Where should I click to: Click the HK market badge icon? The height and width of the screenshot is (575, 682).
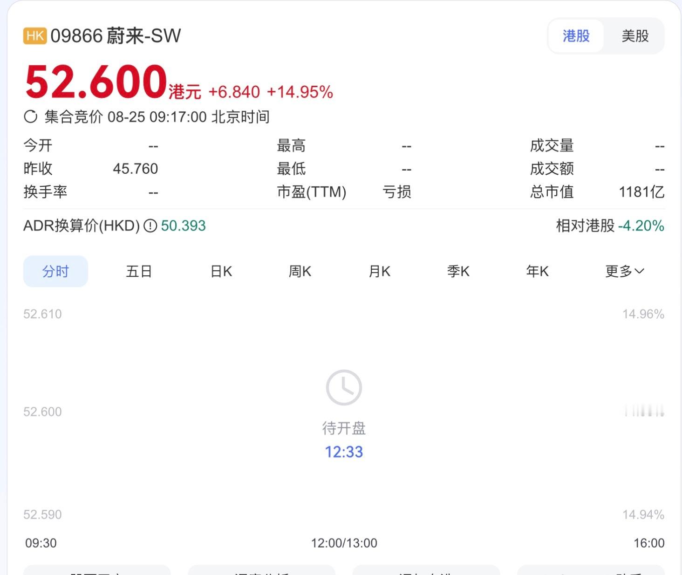point(35,36)
